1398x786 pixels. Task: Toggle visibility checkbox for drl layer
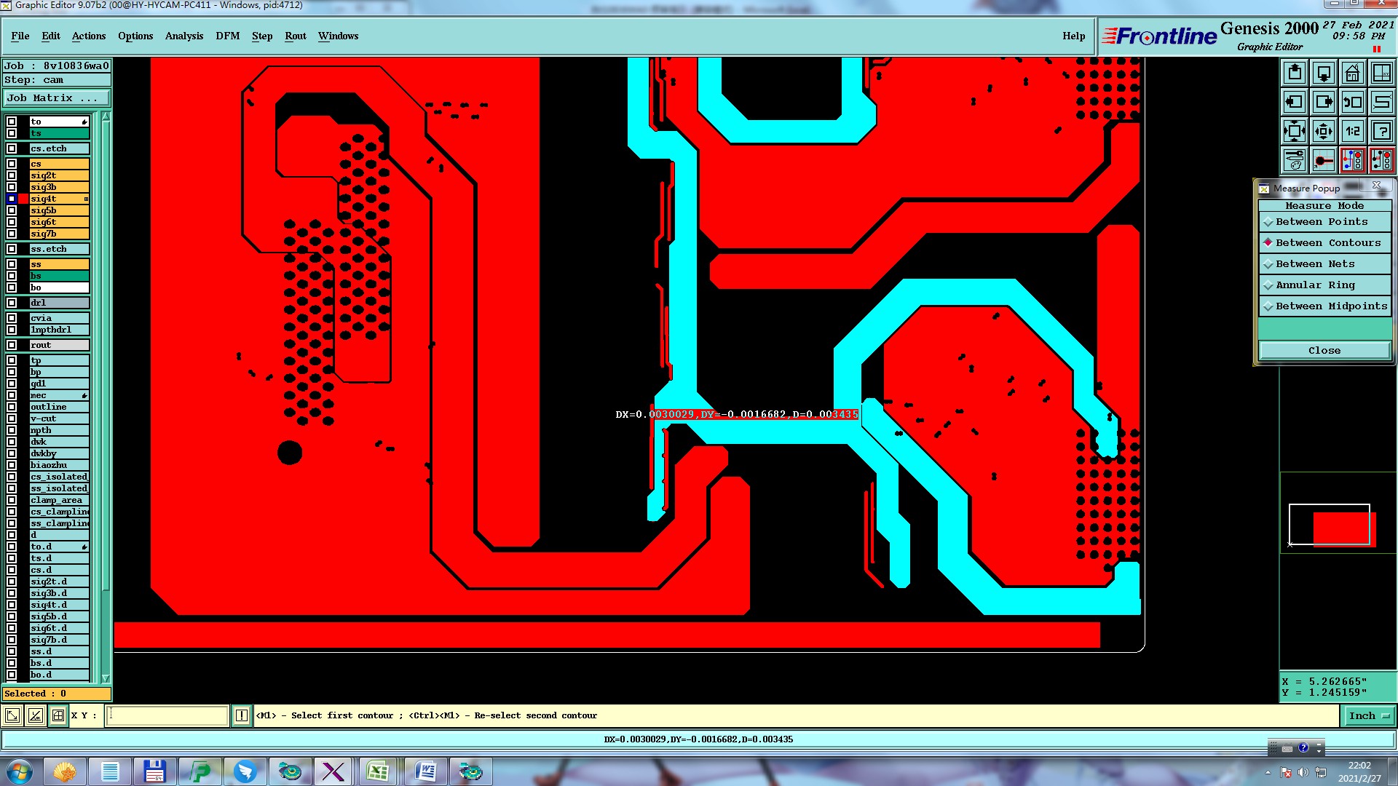(x=12, y=303)
